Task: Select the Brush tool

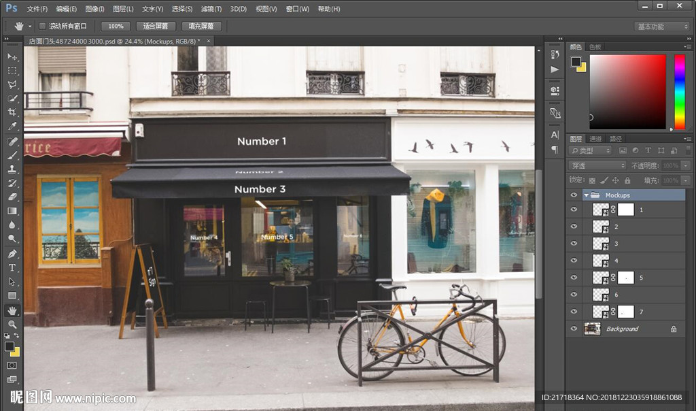Action: click(12, 155)
